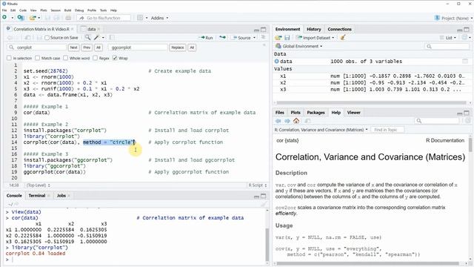The height and width of the screenshot is (267, 474).
Task: Click the New File plus icon
Action: click(4, 18)
